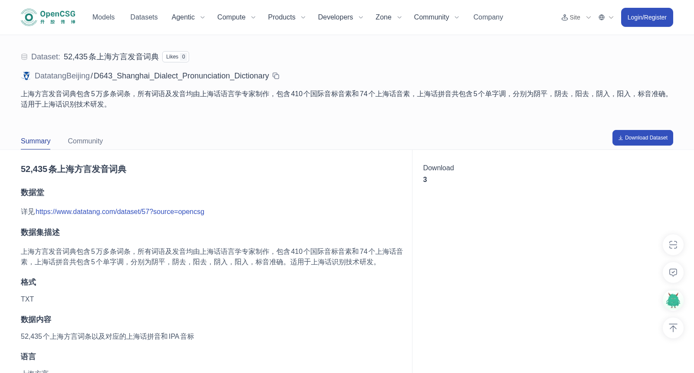Click the Developers nav label
This screenshot has height=373, width=694.
[x=335, y=17]
